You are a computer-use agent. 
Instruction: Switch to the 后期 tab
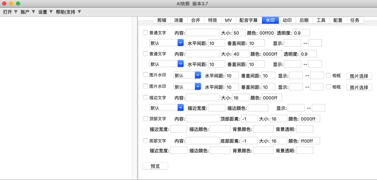[304, 20]
